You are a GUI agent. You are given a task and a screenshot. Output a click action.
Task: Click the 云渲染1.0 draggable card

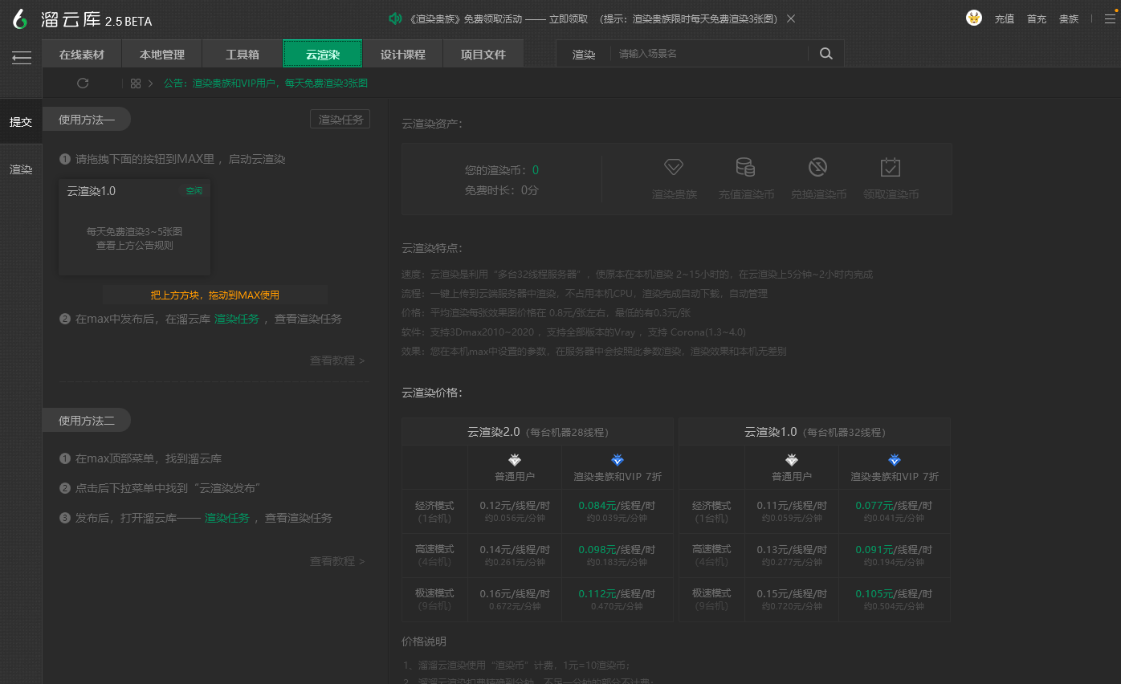click(x=135, y=227)
